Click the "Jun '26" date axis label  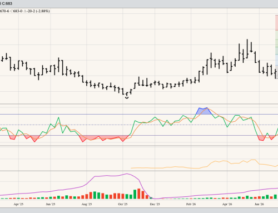259,204
